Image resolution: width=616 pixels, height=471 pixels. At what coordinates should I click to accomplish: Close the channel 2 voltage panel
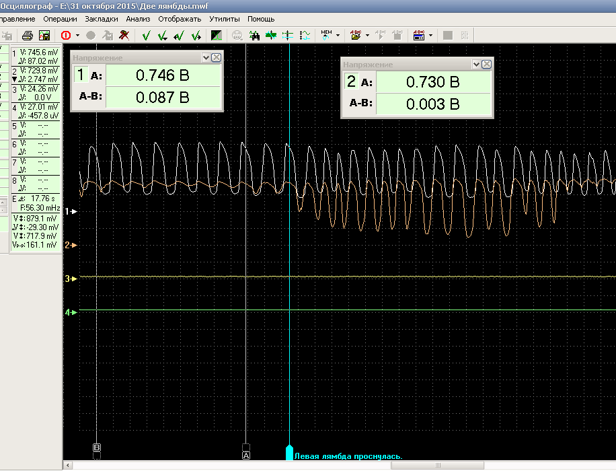[x=486, y=65]
